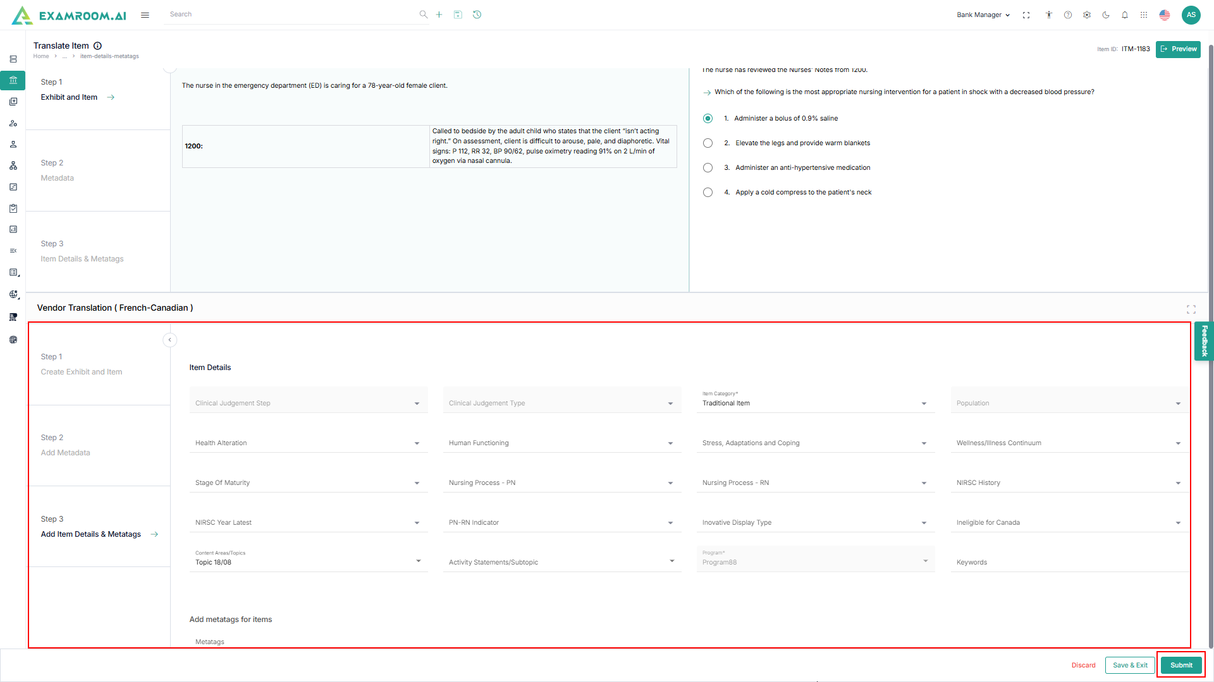Open the Bank Manager role dropdown
The image size is (1214, 682).
coord(983,15)
